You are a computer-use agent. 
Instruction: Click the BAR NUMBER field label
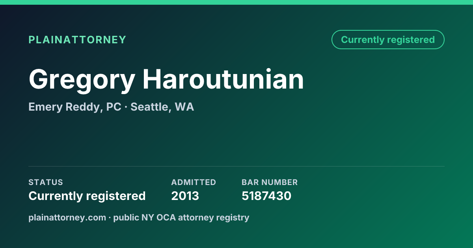tap(270, 182)
